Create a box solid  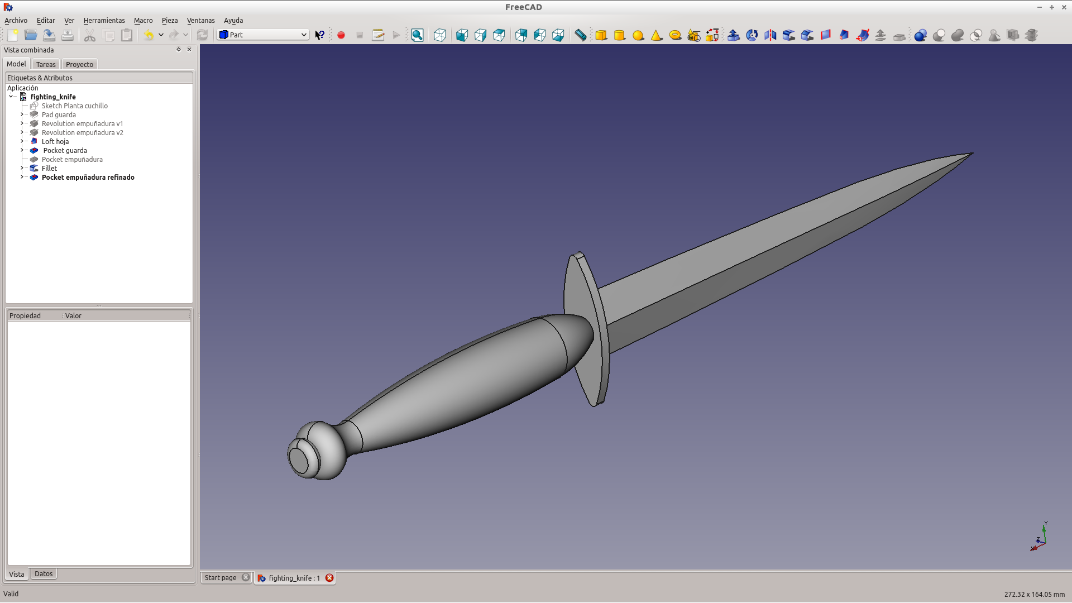[x=601, y=35]
